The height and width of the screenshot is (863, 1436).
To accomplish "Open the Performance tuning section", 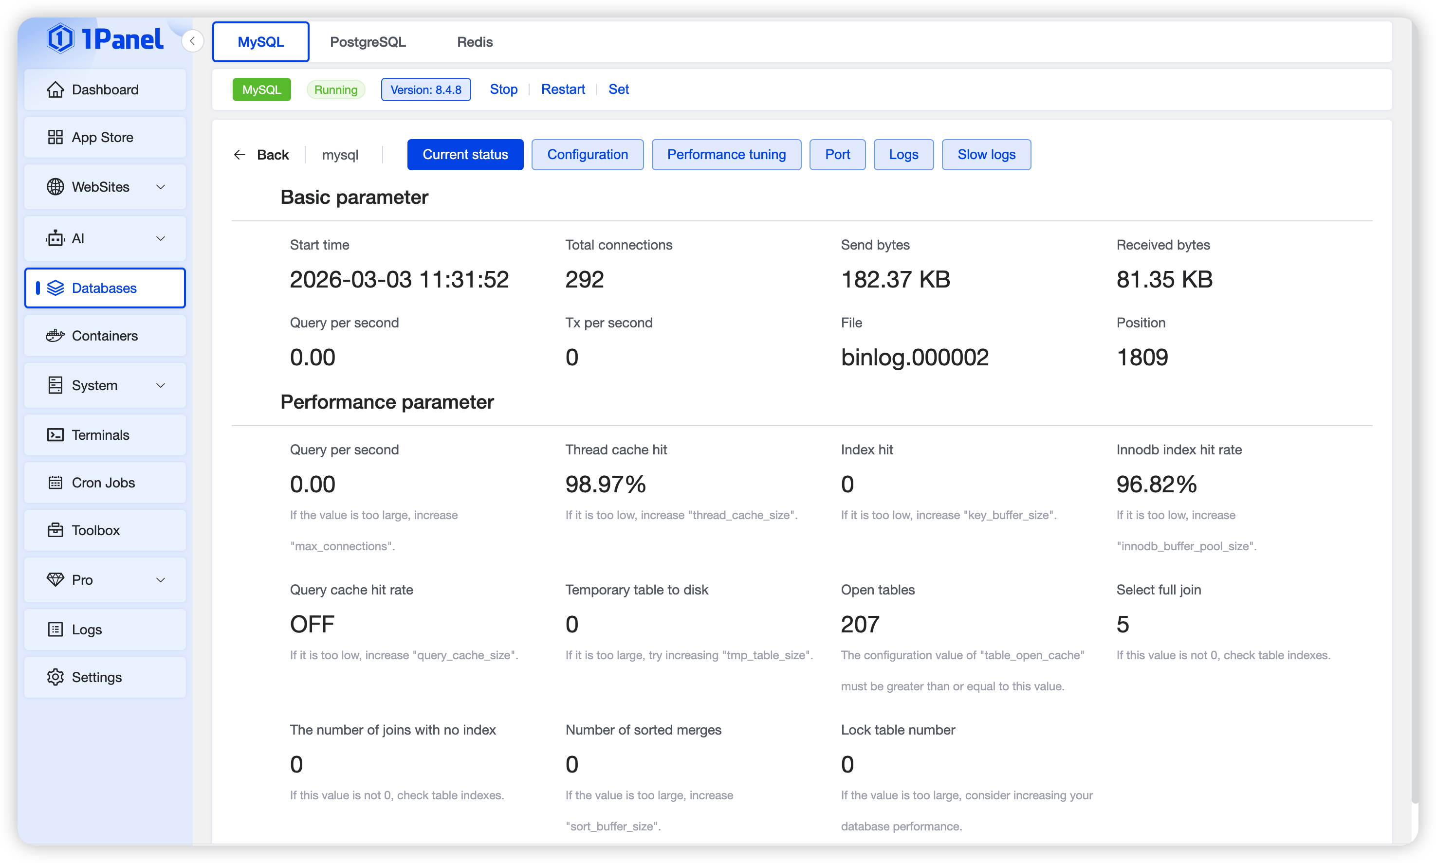I will click(x=726, y=155).
